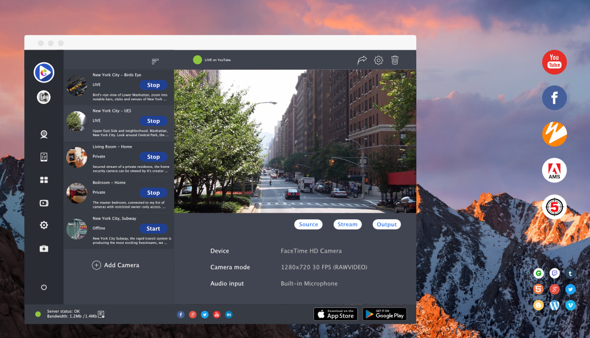Click the large Facebook icon on desktop
The image size is (590, 338).
pyautogui.click(x=554, y=97)
